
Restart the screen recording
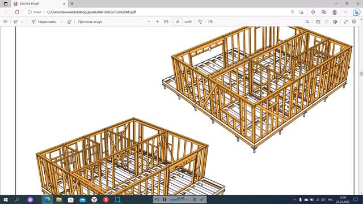(x=157, y=199)
